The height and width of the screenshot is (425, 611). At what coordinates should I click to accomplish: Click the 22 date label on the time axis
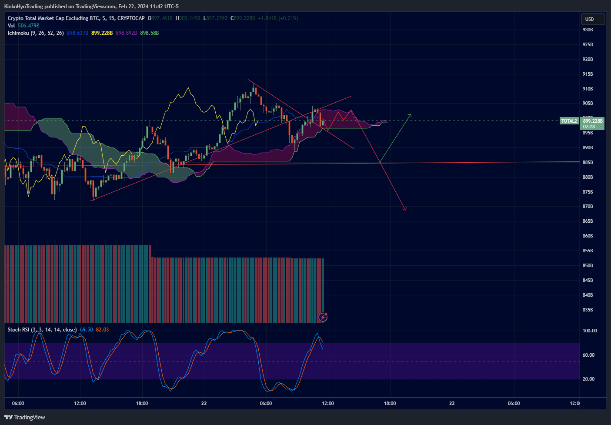[x=204, y=403]
